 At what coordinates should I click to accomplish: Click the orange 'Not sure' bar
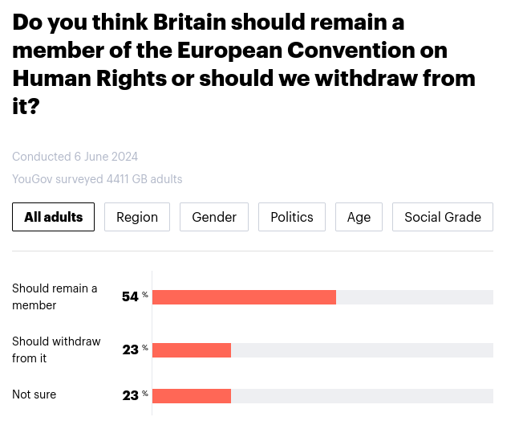[x=192, y=395]
